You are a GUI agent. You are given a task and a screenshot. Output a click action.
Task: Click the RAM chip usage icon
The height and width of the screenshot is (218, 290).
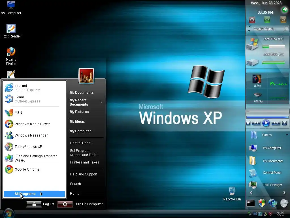tap(257, 95)
